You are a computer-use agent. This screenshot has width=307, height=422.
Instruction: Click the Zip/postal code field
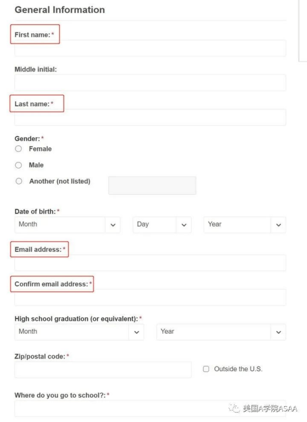pos(103,370)
